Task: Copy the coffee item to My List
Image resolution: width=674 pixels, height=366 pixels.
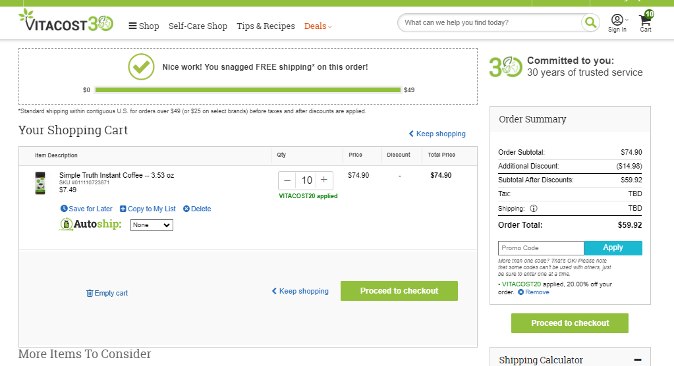Action: tap(148, 209)
